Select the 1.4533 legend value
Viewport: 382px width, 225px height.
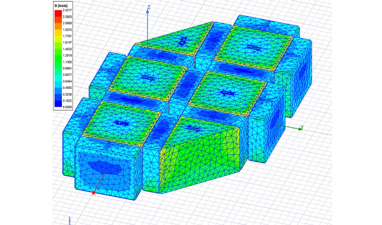click(x=67, y=49)
